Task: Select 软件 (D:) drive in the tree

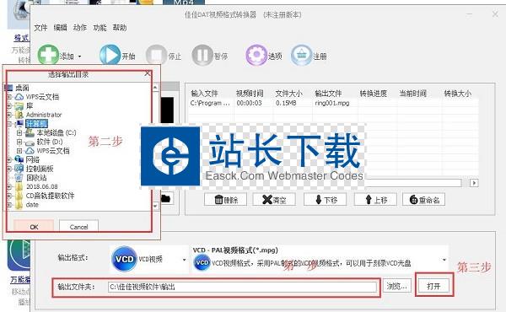Action: pos(50,142)
